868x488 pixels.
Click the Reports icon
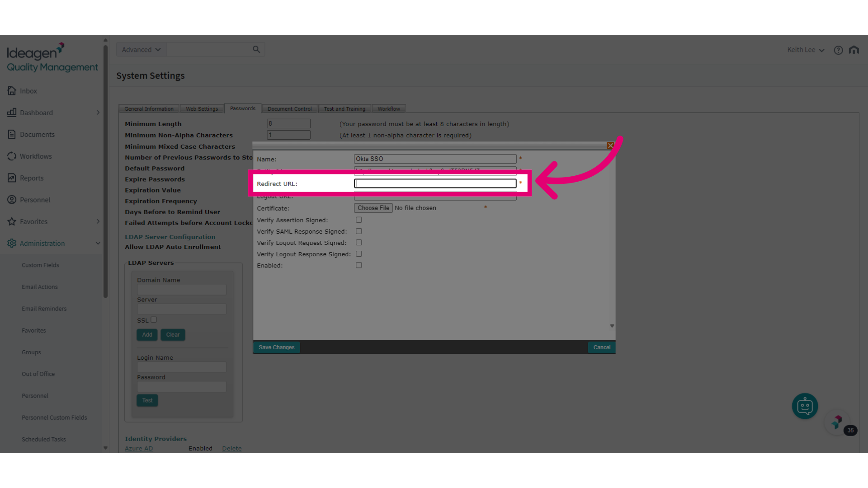pos(12,178)
